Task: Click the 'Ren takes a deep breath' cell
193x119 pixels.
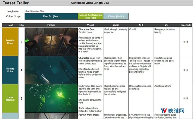Action: (x=166, y=70)
